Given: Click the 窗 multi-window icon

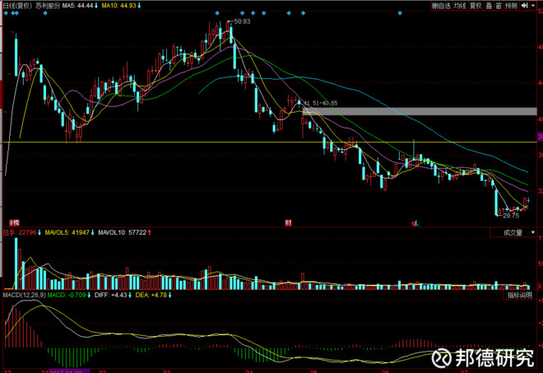Looking at the screenshot, I should point(499,6).
